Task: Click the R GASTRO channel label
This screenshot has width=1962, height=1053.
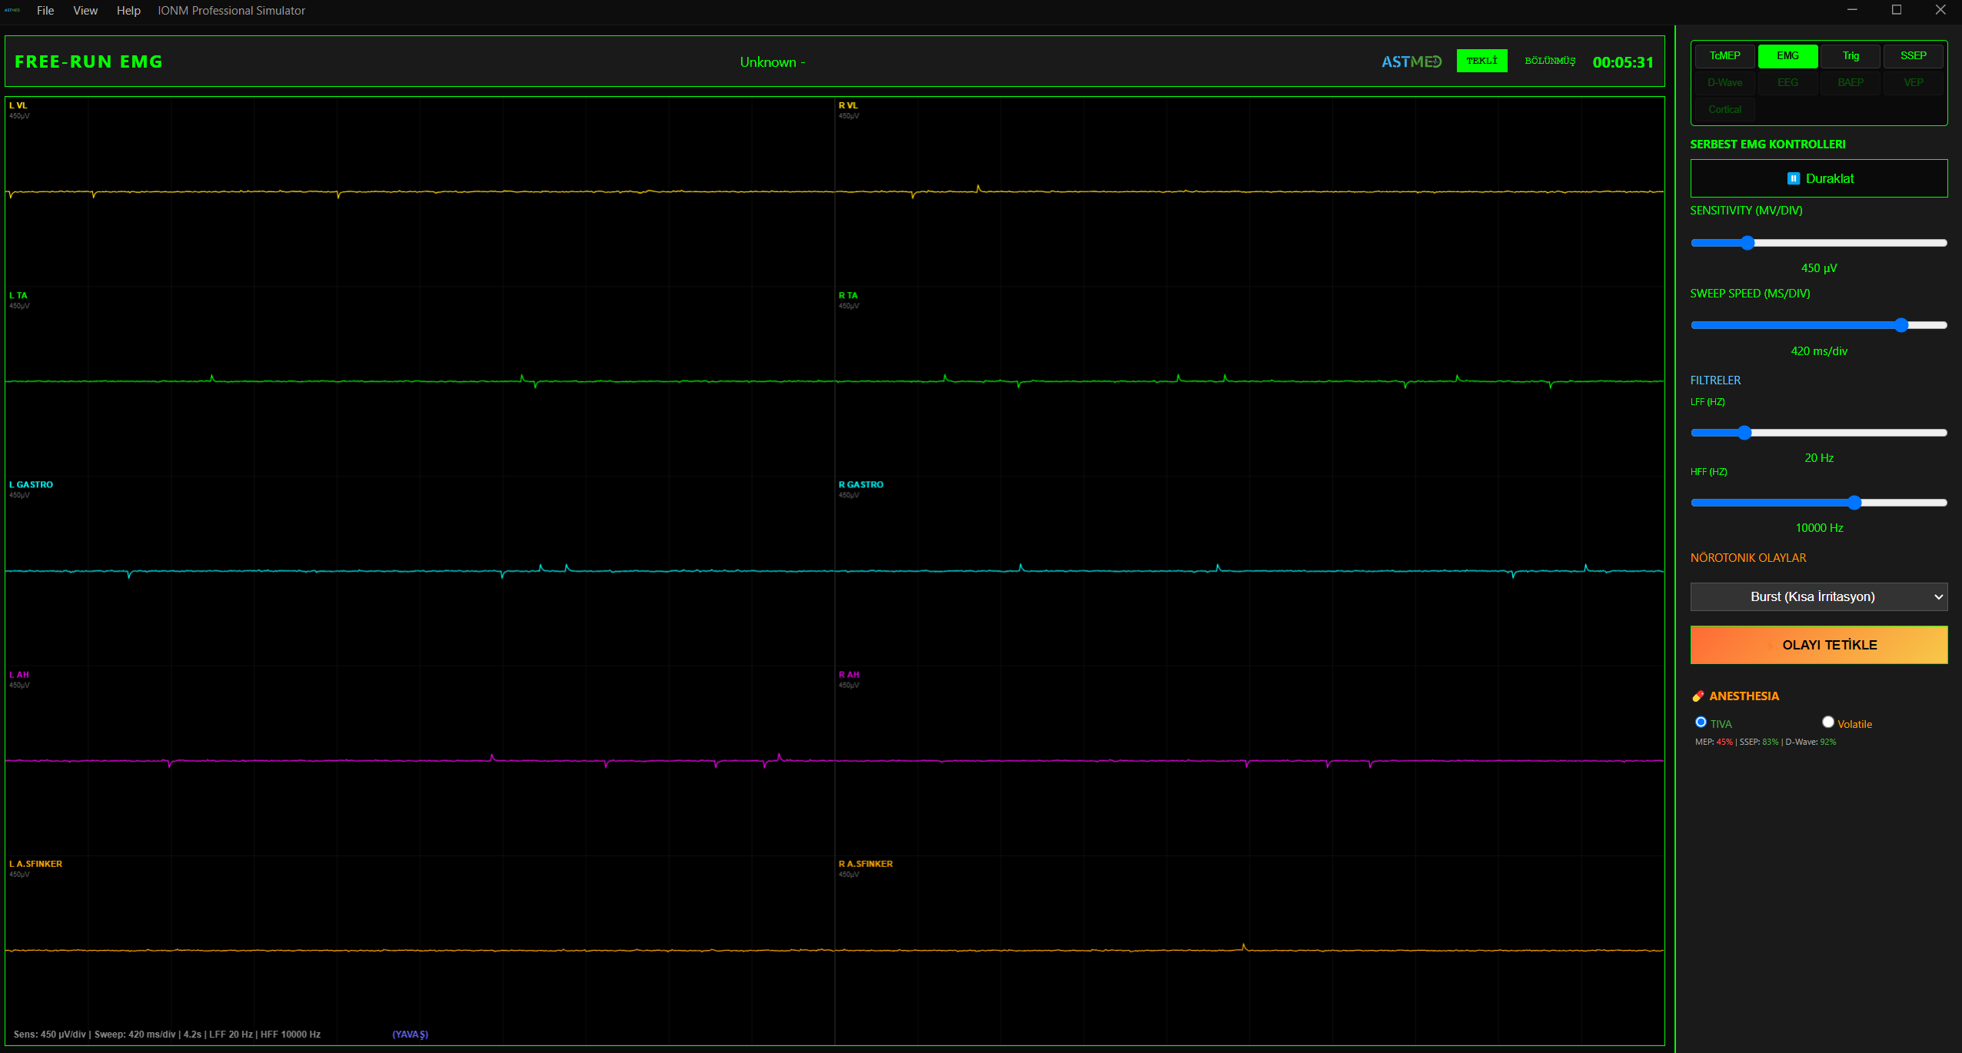Action: point(860,484)
